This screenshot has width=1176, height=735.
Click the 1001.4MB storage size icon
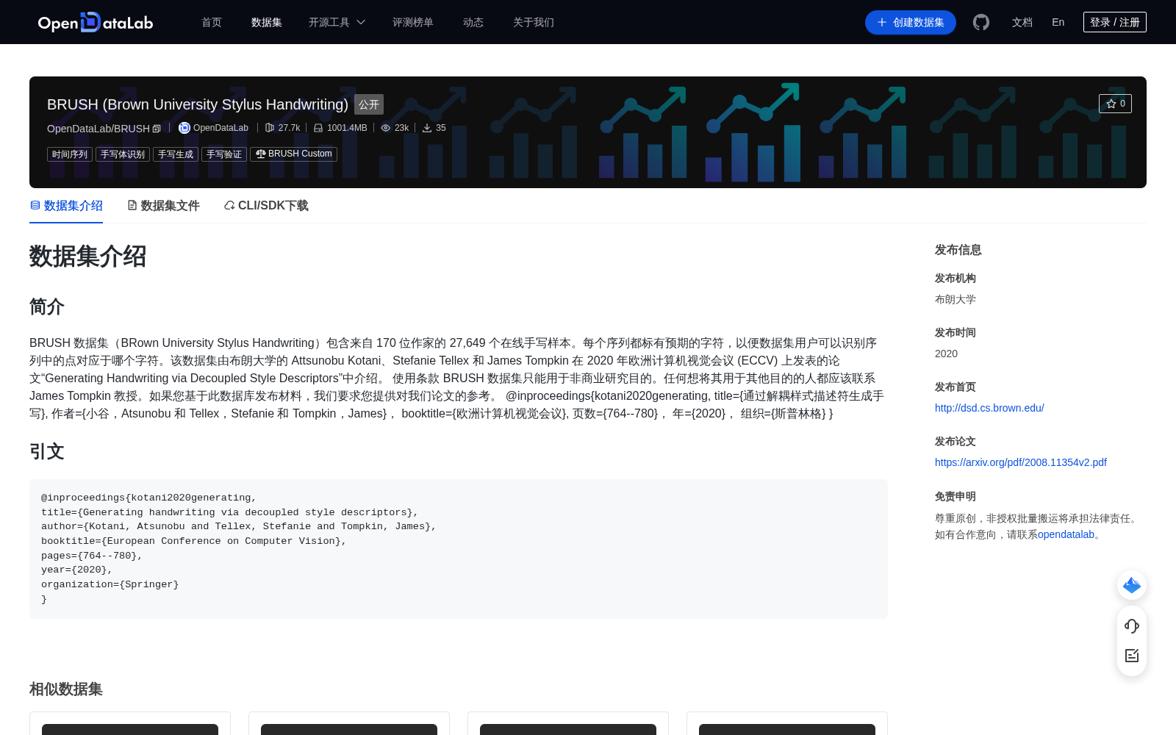click(x=318, y=128)
